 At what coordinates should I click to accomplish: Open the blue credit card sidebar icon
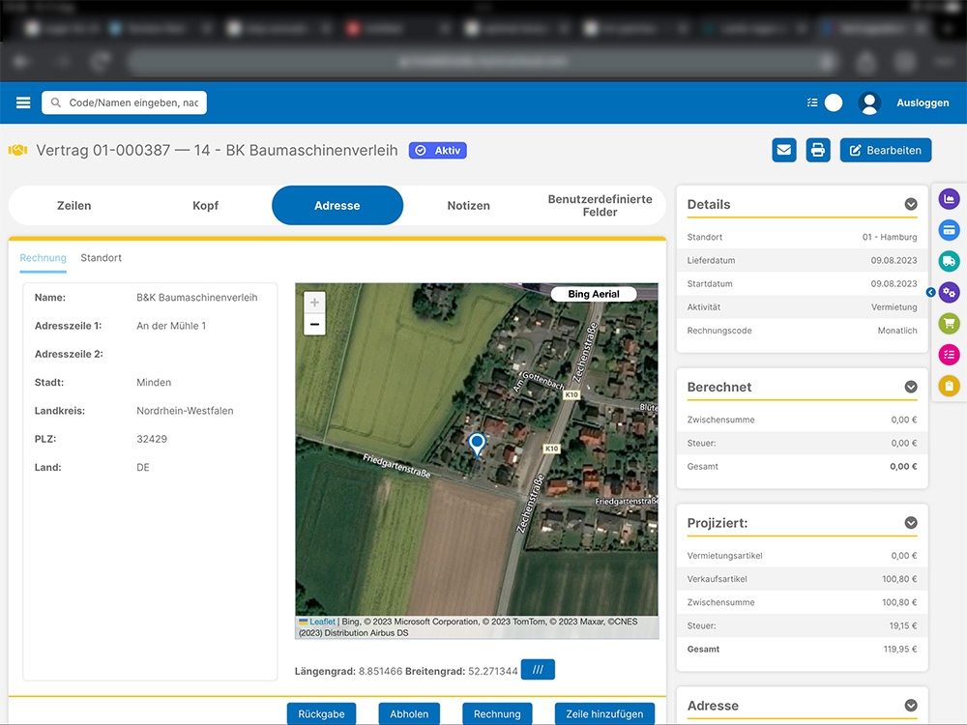click(x=950, y=230)
